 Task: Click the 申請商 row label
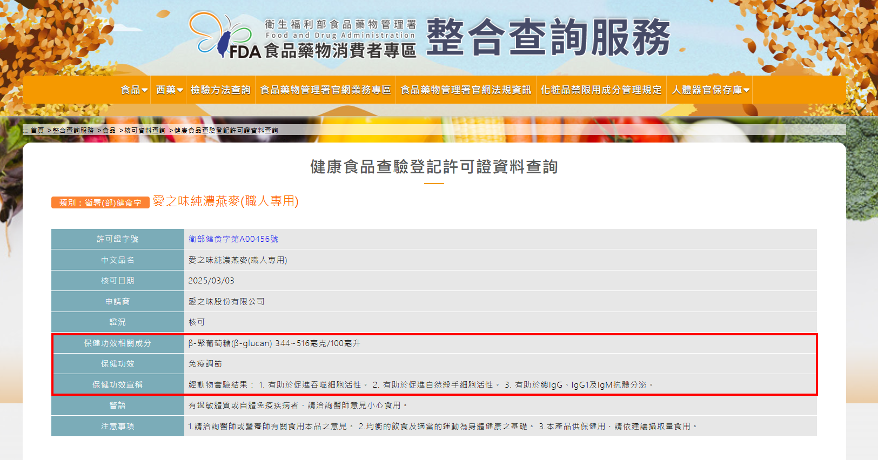click(x=118, y=301)
